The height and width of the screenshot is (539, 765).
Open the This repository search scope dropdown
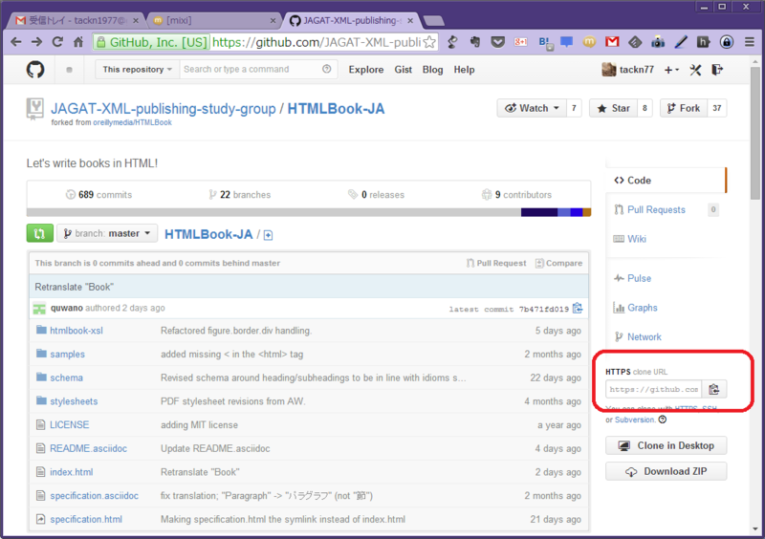[137, 69]
